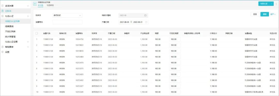Image resolution: width=279 pixels, height=96 pixels.
Task: Open the 购买方 dropdown showing 进项测试
Action: 67,15
